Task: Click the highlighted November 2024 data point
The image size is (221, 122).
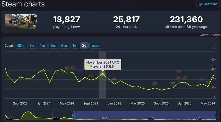Action: (103, 74)
